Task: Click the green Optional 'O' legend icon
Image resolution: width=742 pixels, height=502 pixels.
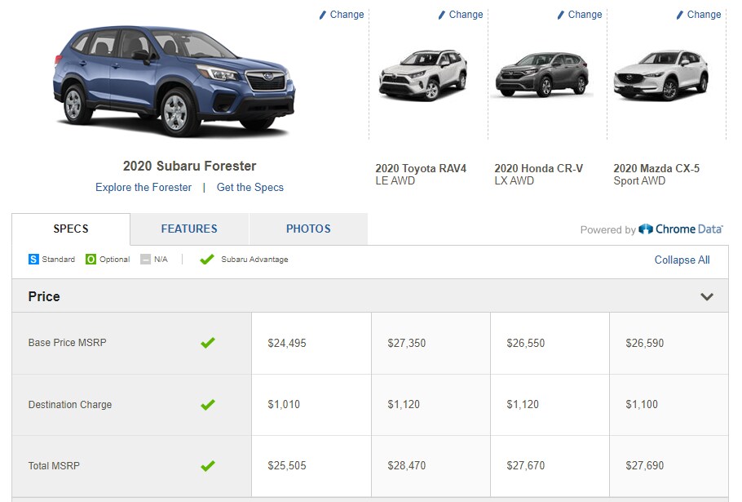Action: click(91, 259)
